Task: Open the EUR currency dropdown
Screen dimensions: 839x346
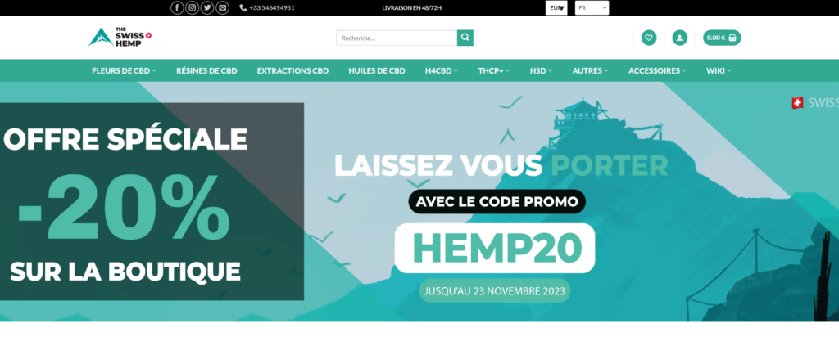Action: pyautogui.click(x=556, y=8)
